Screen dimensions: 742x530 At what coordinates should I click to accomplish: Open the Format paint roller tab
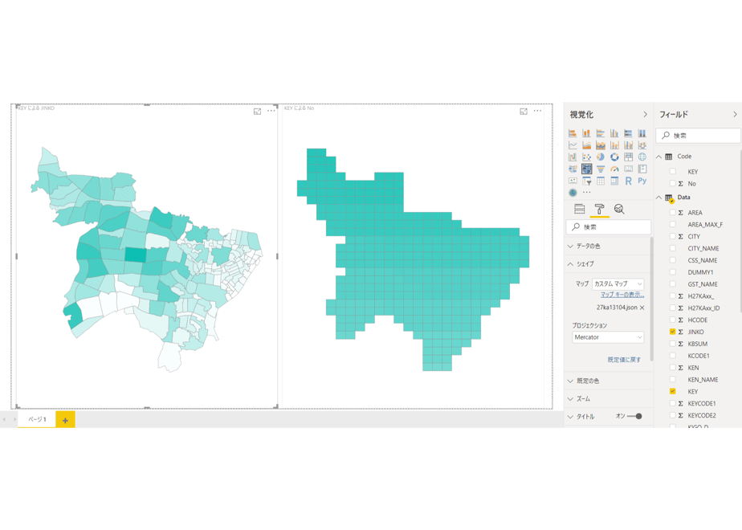click(599, 209)
